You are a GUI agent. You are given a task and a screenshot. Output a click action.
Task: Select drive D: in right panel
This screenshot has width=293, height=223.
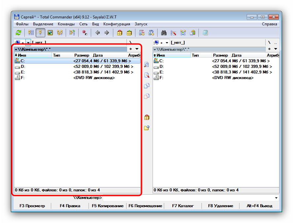216,67
